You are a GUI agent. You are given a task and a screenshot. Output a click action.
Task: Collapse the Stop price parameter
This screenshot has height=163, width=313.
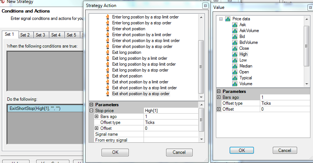(x=92, y=111)
